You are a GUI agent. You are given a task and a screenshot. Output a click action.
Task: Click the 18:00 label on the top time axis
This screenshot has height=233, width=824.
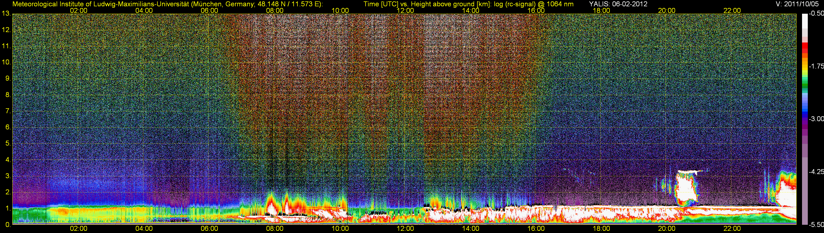click(601, 10)
